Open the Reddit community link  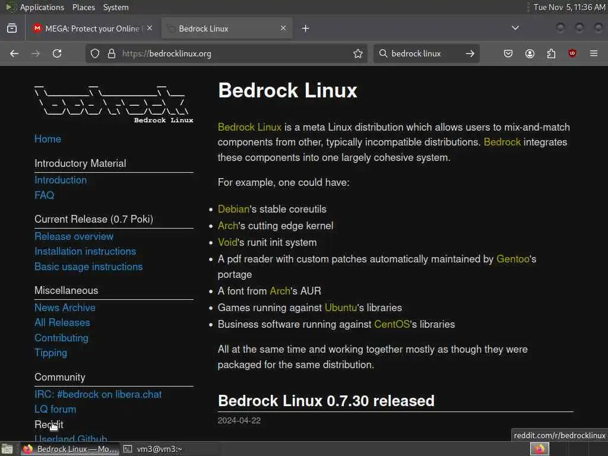[49, 425]
